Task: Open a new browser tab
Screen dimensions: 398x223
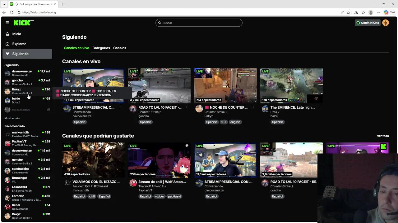Action: pyautogui.click(x=62, y=4)
